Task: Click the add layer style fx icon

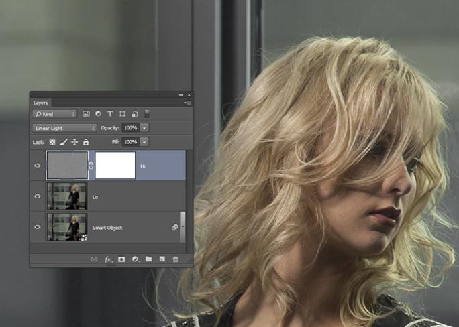Action: 108,259
